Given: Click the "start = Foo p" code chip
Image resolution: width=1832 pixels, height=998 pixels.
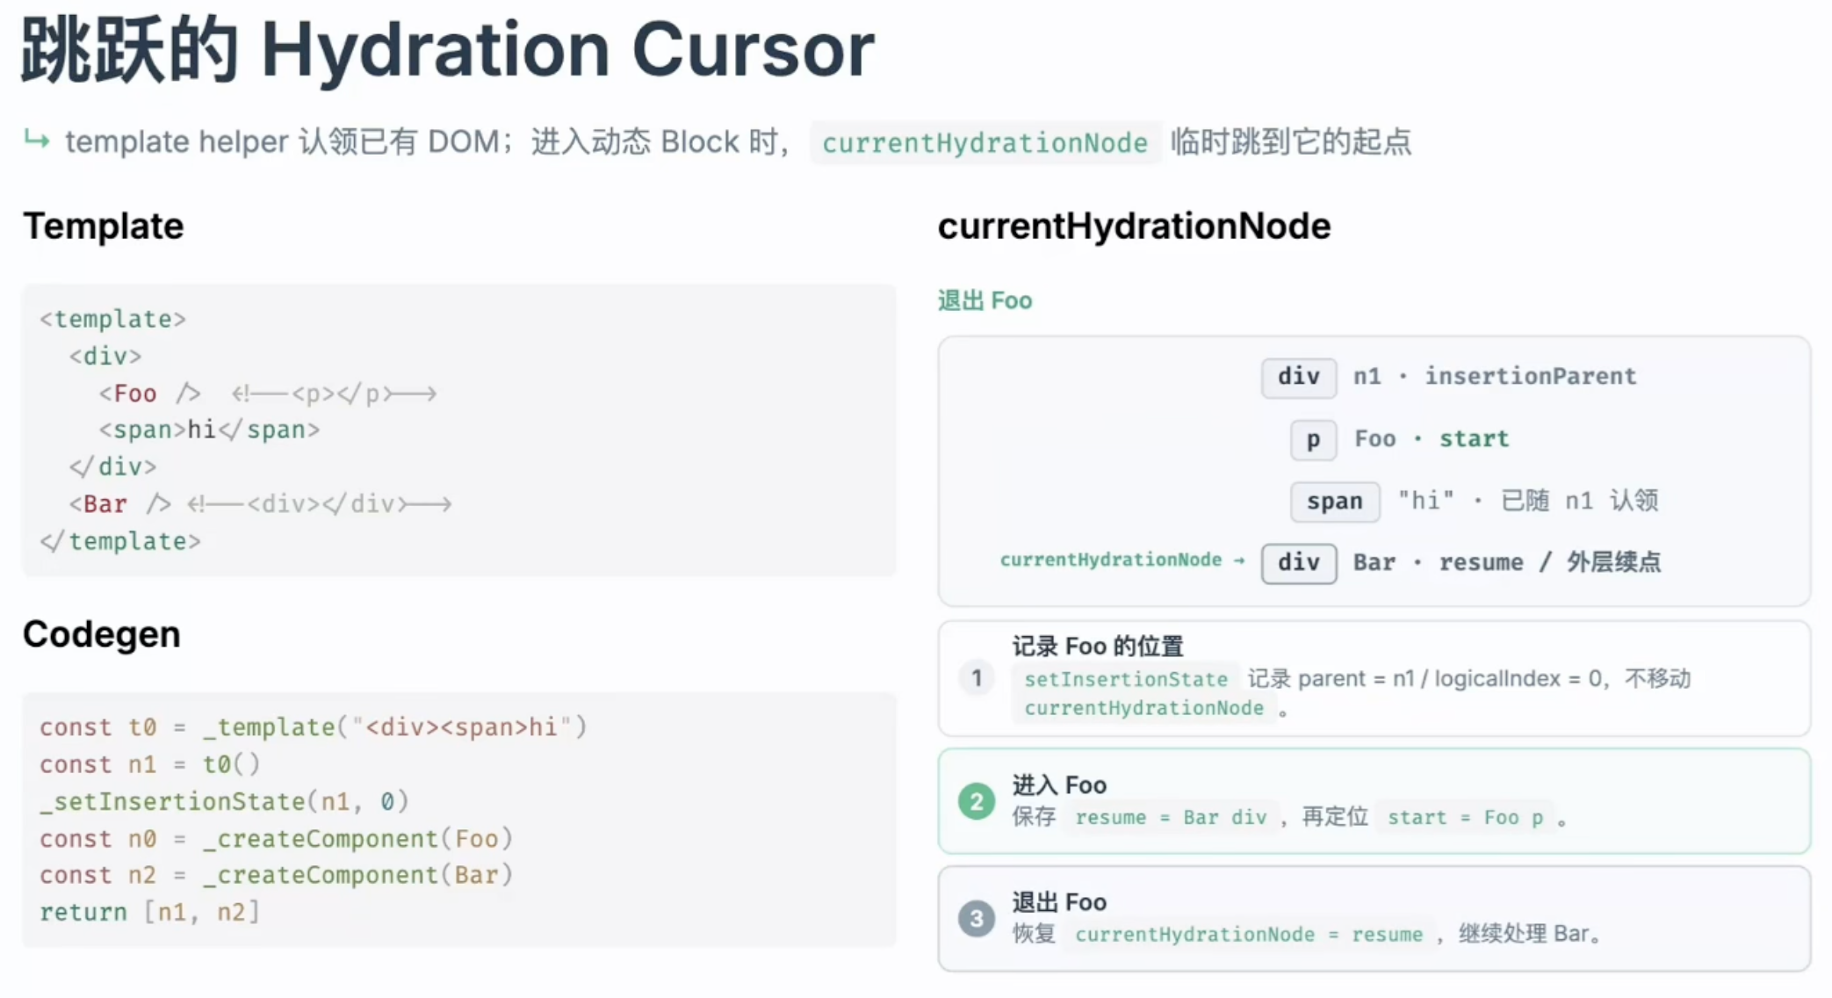Looking at the screenshot, I should (x=1465, y=818).
